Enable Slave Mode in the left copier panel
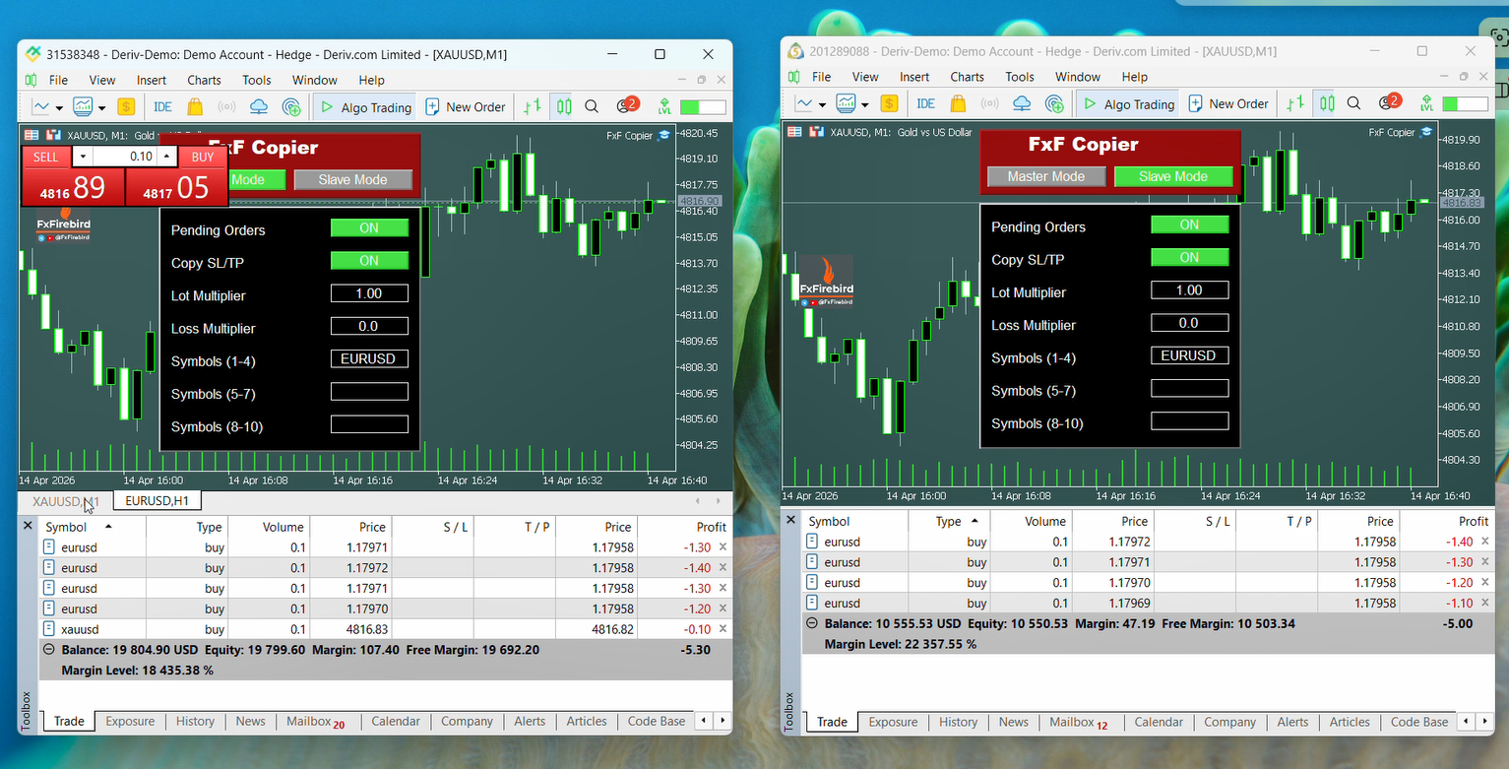Viewport: 1509px width, 769px height. (x=352, y=180)
